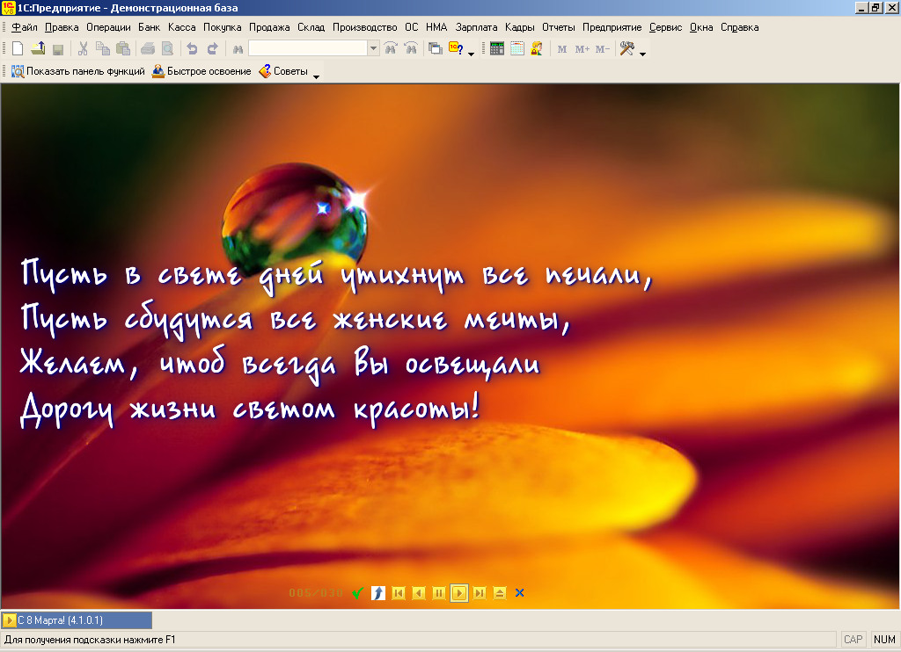This screenshot has width=901, height=652.
Task: Close slideshow with blue X icon
Action: [x=519, y=593]
